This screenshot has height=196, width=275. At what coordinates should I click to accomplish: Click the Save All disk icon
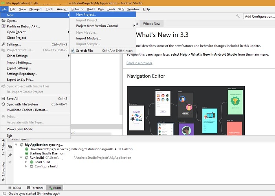click(3, 98)
